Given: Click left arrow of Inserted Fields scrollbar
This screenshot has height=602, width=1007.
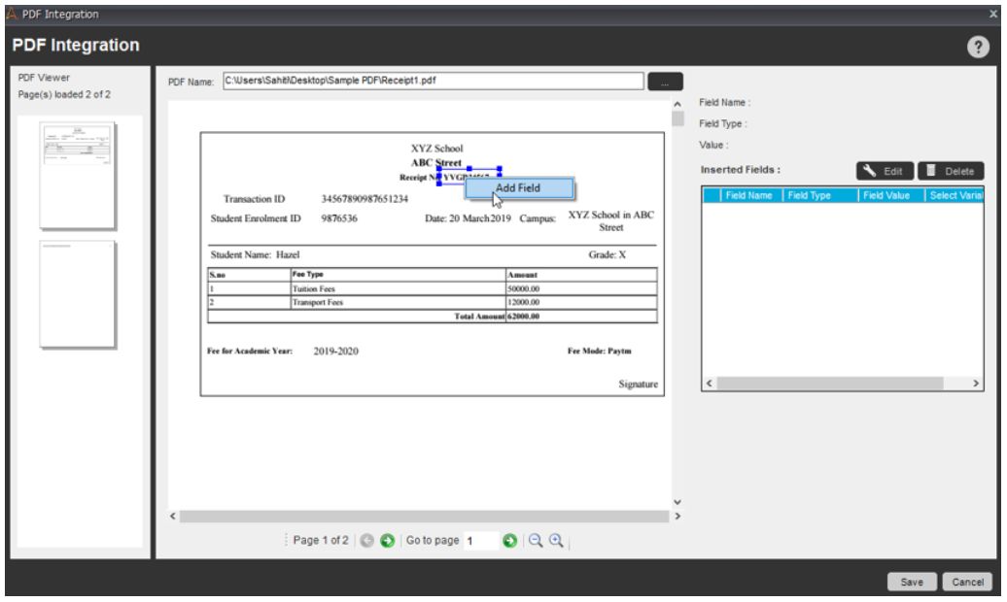Looking at the screenshot, I should click(709, 384).
